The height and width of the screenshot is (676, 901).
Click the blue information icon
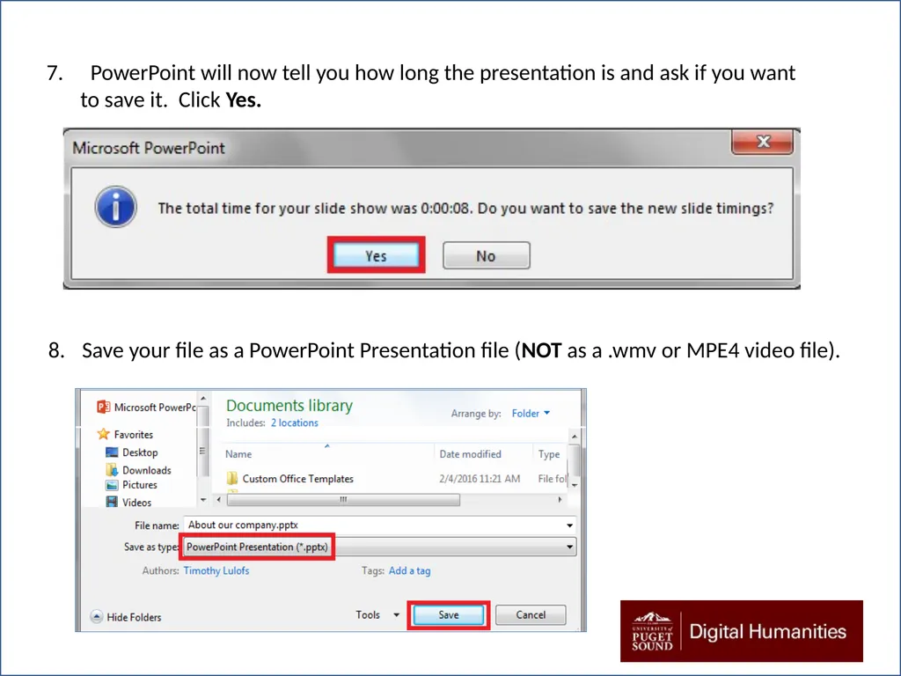(x=116, y=207)
